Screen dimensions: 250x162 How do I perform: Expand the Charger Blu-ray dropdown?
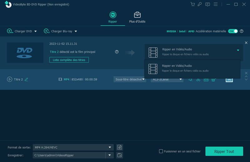click(76, 31)
